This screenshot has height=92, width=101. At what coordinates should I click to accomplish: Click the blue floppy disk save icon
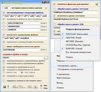point(4,87)
